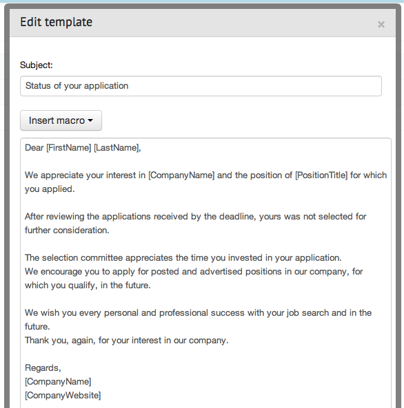
Task: Click the 'We encourage you to apply' line
Action: click(194, 272)
